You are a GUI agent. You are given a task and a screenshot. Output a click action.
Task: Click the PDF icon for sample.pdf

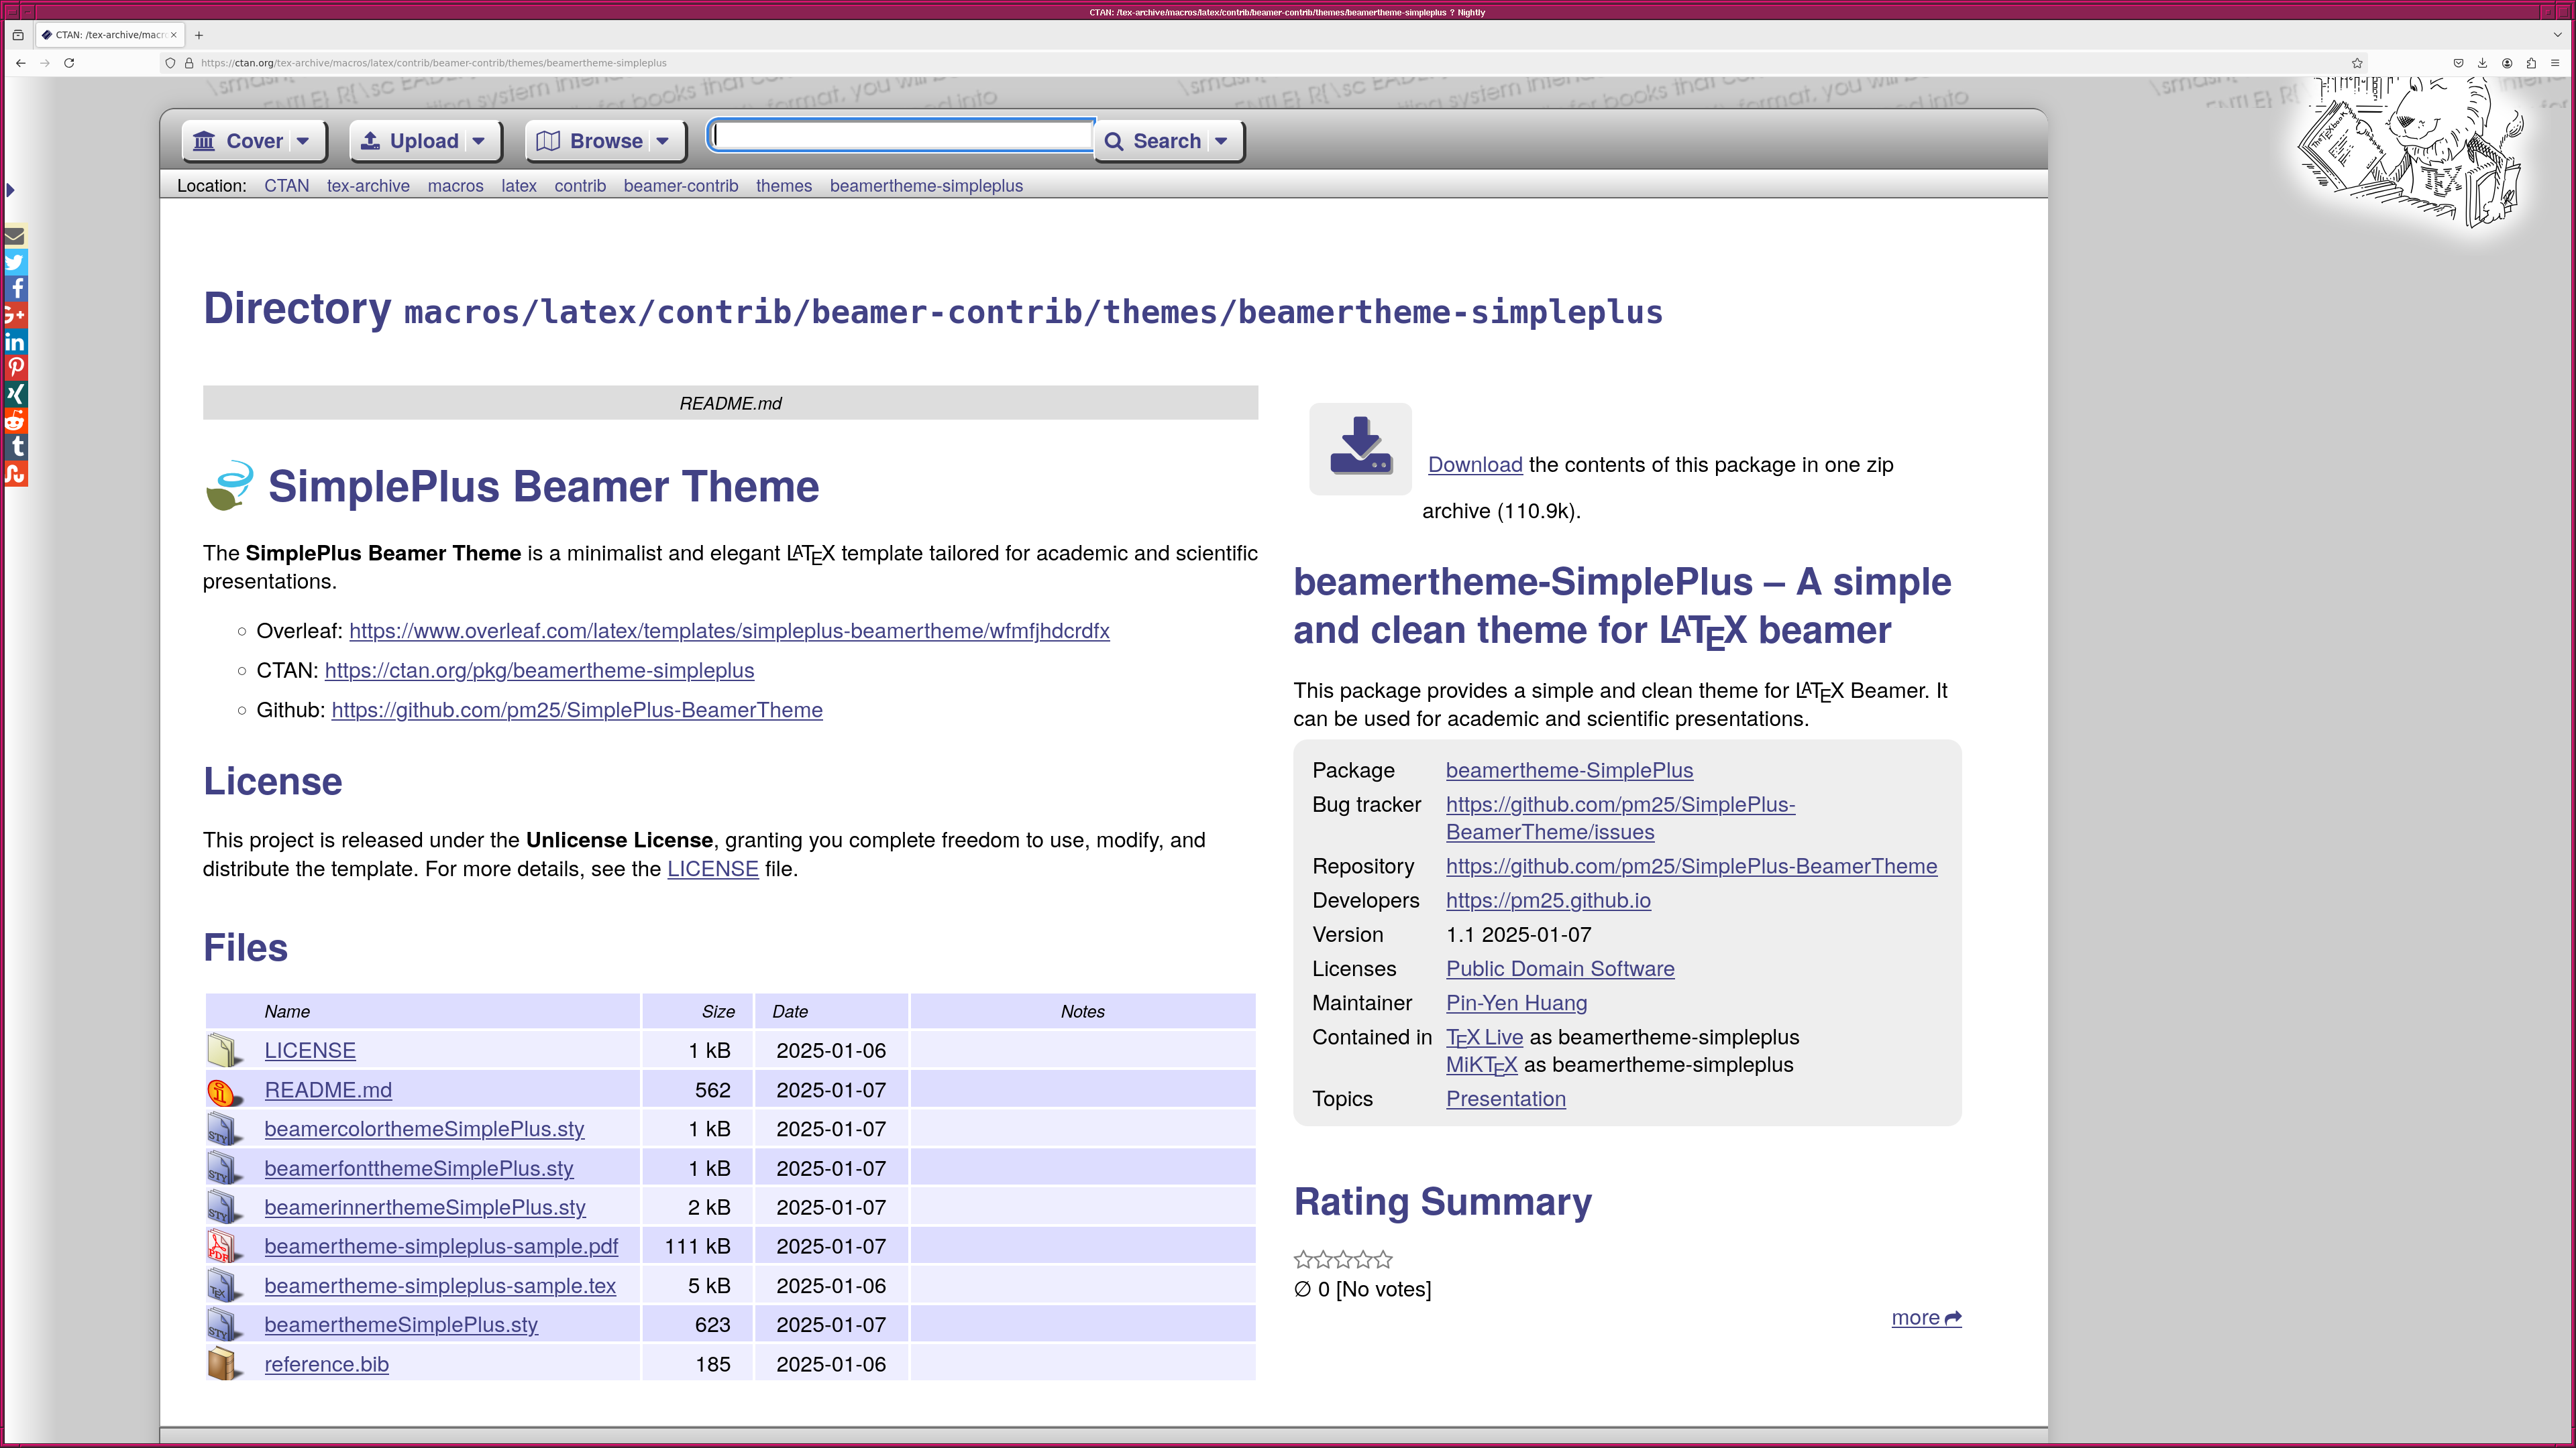pyautogui.click(x=221, y=1246)
